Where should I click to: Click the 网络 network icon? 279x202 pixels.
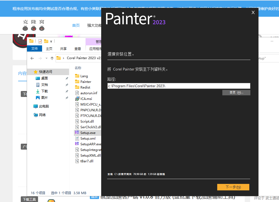pyautogui.click(x=36, y=115)
